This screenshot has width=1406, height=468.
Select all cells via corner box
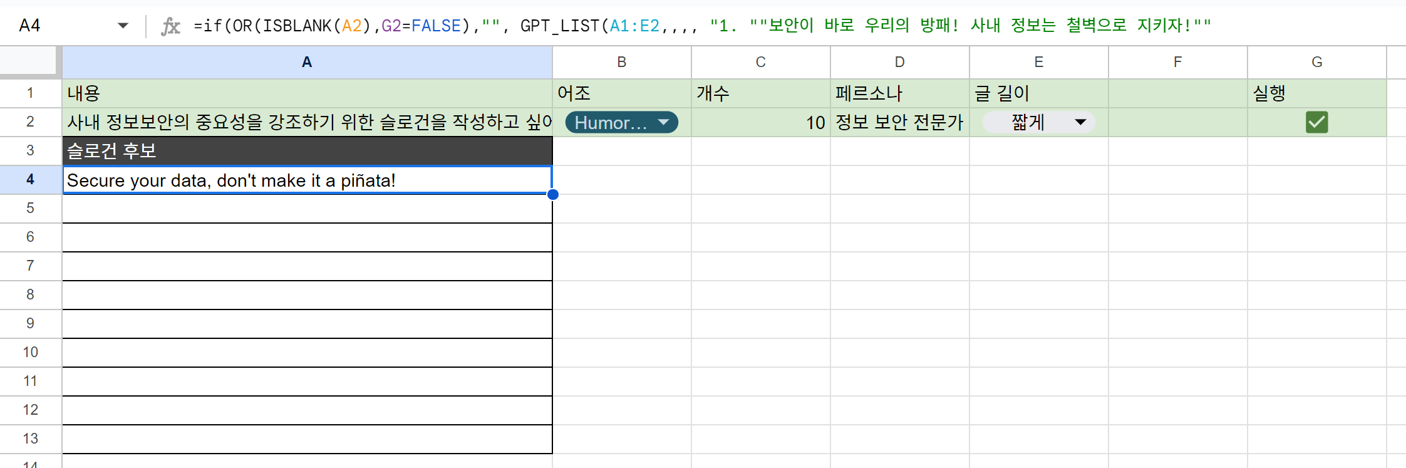30,62
